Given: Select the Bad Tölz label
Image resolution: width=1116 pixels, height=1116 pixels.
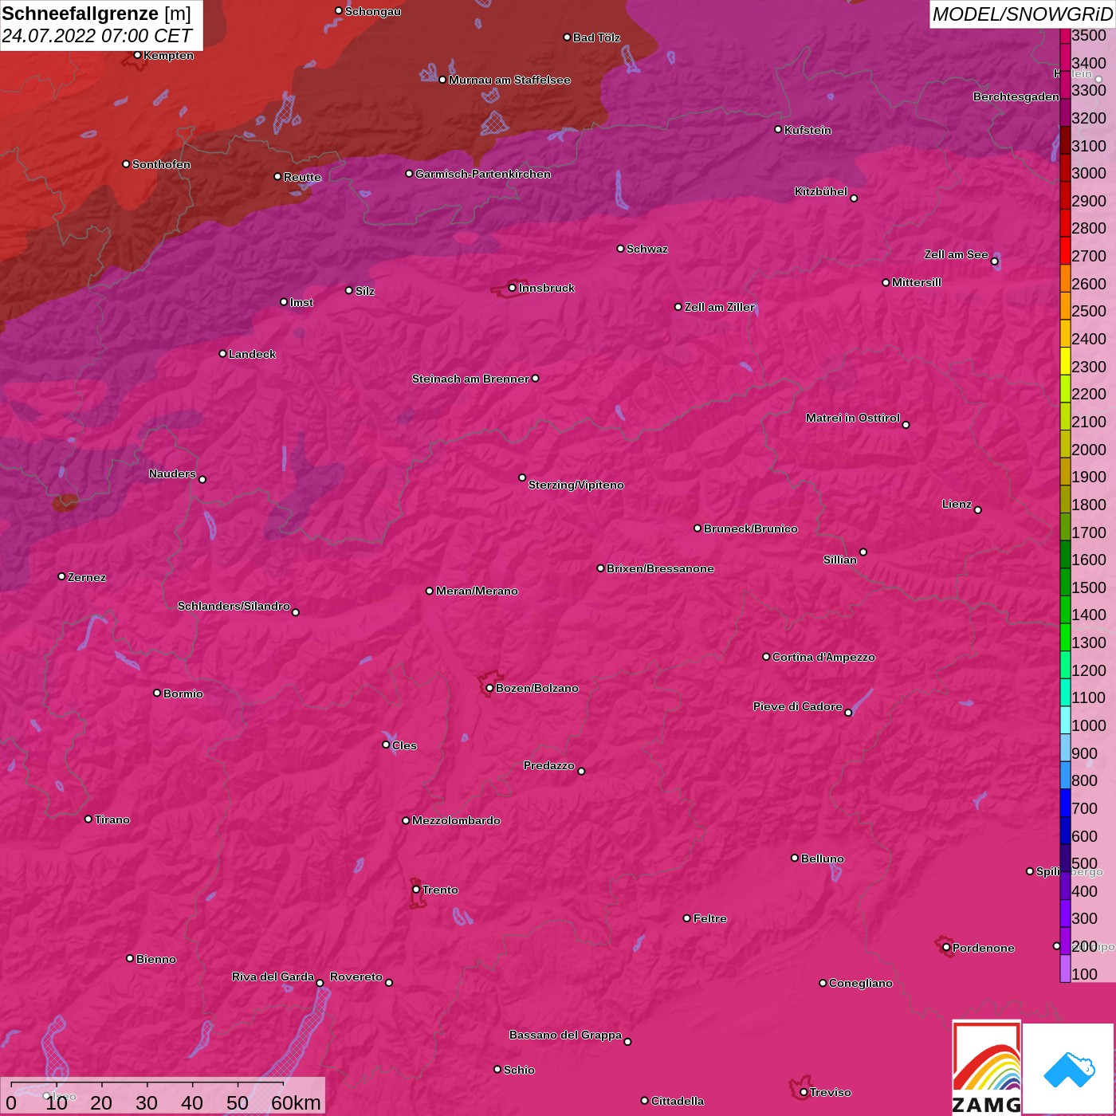Looking at the screenshot, I should [596, 37].
